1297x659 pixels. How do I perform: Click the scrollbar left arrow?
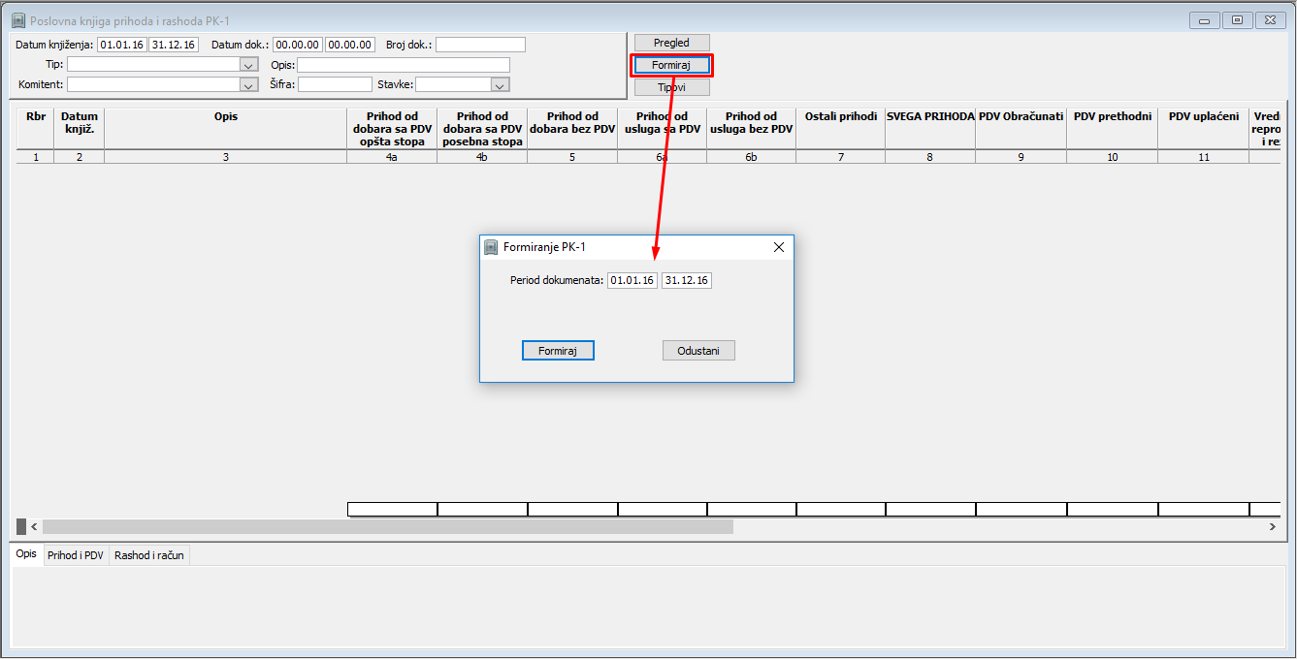tap(34, 526)
